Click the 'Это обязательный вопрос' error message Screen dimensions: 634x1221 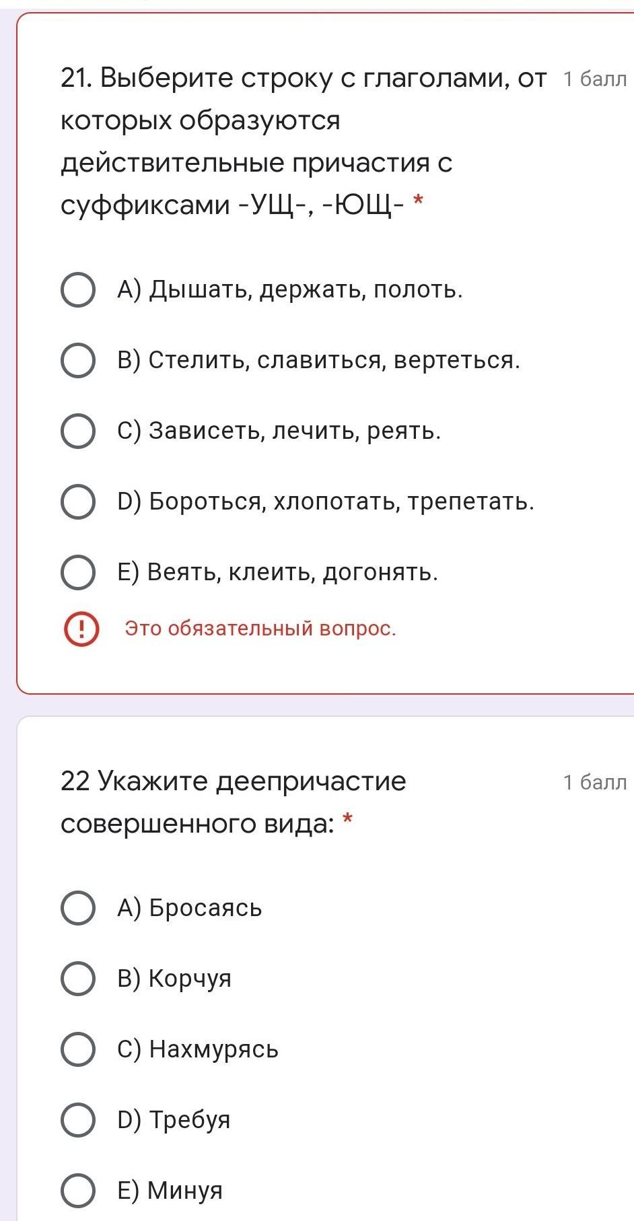click(260, 629)
